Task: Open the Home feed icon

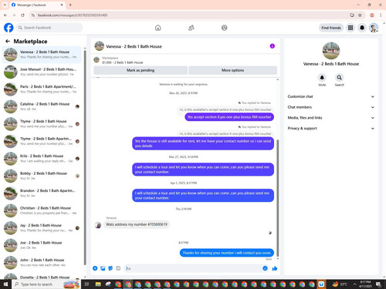Action: pos(158,28)
